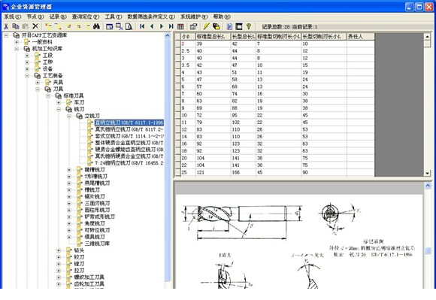Screen dimensions: 436x300
Task: Expand the 键槽铣刀 tree node
Action: tap(69, 170)
